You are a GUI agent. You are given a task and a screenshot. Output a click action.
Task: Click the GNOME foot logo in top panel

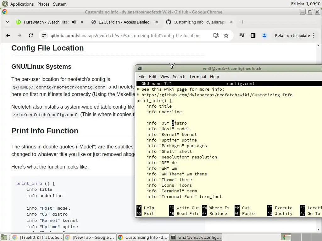click(x=5, y=4)
